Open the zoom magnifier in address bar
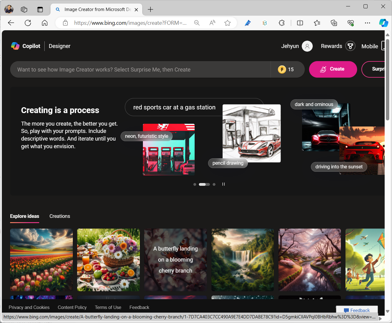 click(197, 23)
